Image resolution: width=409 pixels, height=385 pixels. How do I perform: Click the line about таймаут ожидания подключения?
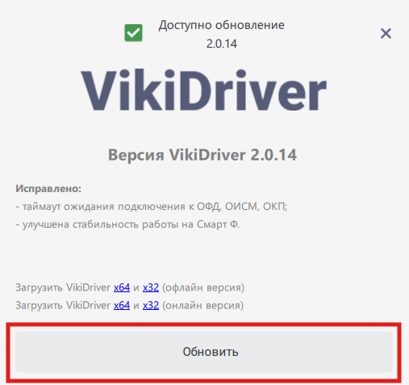pyautogui.click(x=152, y=207)
